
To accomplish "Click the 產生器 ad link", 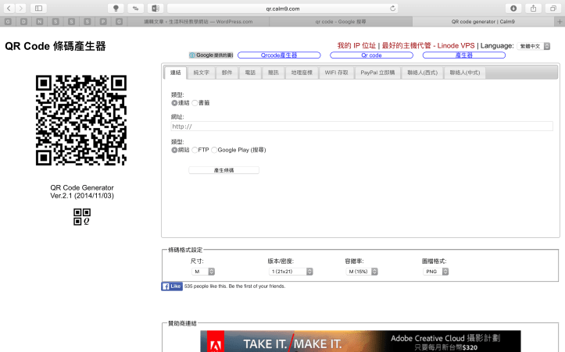I will tap(463, 55).
